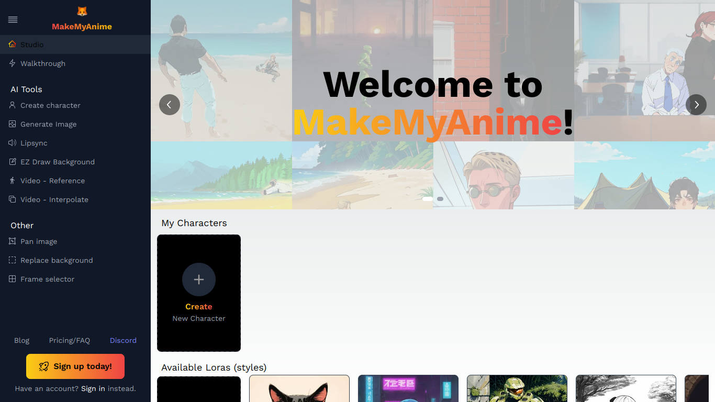Open Video - Reference tool

click(75, 181)
